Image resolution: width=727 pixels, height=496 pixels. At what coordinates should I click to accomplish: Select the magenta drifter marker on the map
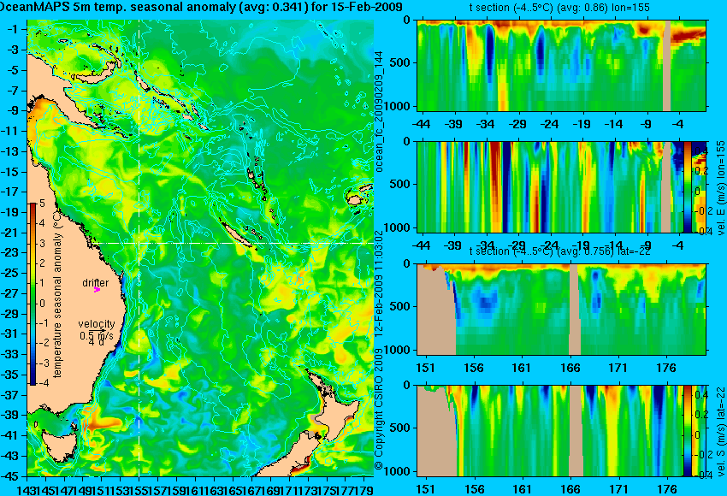(97, 290)
